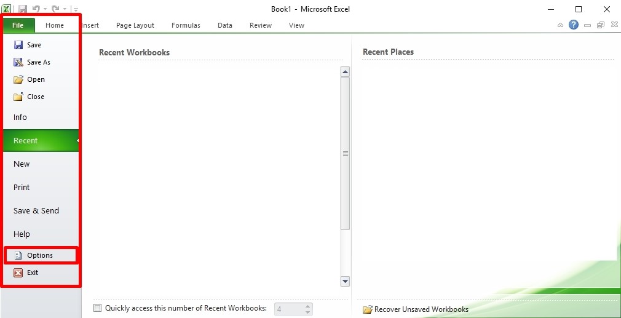Switch to the View tab

296,25
